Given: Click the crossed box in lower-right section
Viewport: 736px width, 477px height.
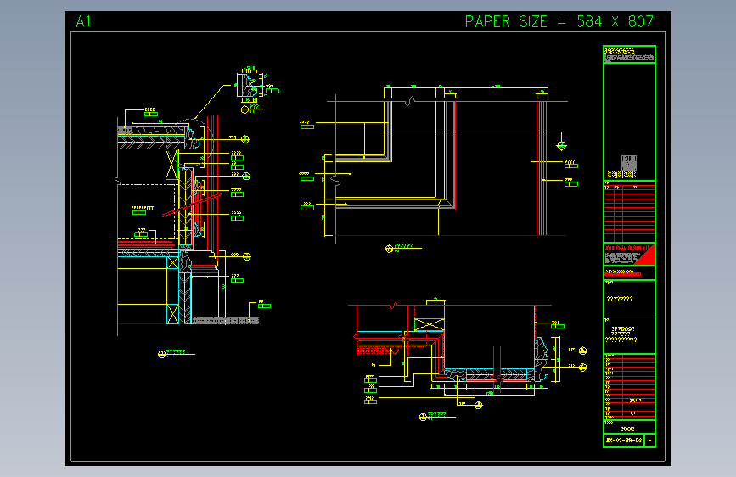Looking at the screenshot, I should click(x=429, y=324).
